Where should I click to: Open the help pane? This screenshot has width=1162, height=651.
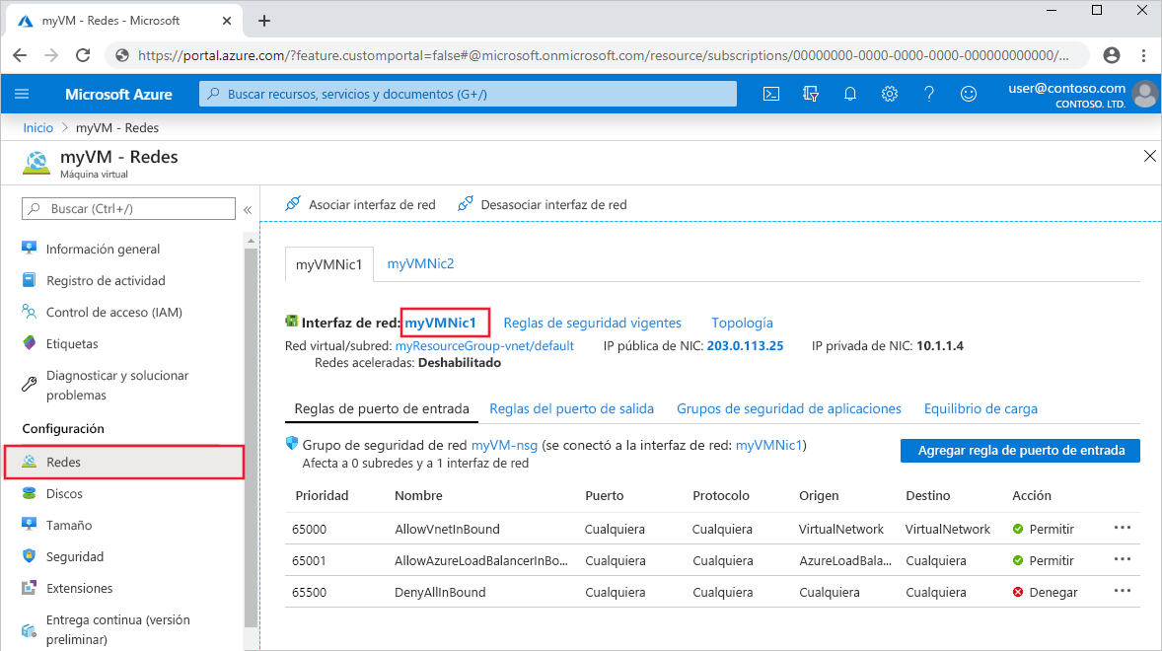click(x=928, y=94)
